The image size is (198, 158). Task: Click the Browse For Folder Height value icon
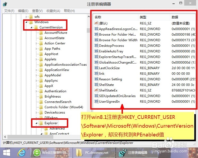96,34
